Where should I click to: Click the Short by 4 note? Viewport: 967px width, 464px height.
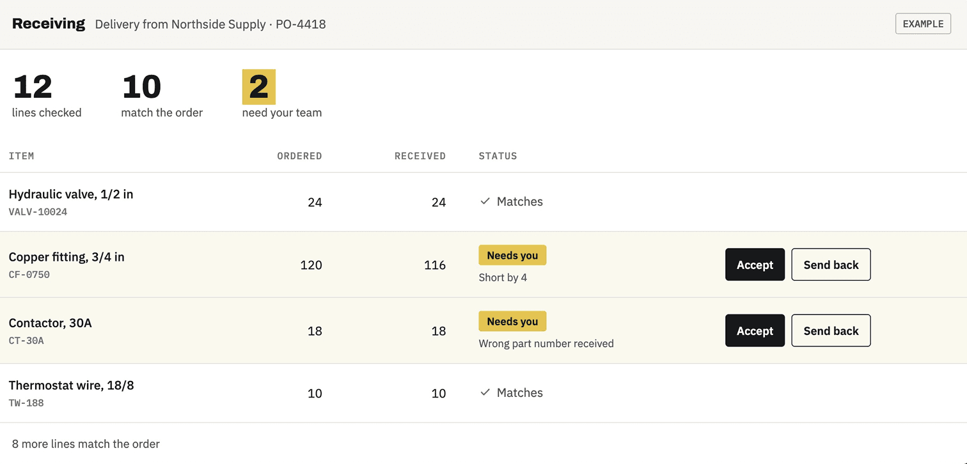point(503,277)
